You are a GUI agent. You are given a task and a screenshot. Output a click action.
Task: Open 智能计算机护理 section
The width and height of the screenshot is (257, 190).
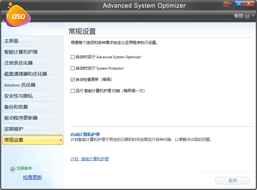tap(33, 52)
